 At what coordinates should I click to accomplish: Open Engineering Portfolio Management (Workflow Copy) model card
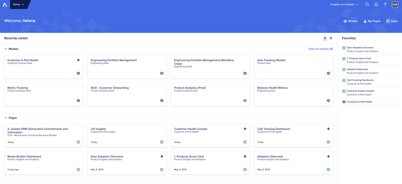(210, 67)
